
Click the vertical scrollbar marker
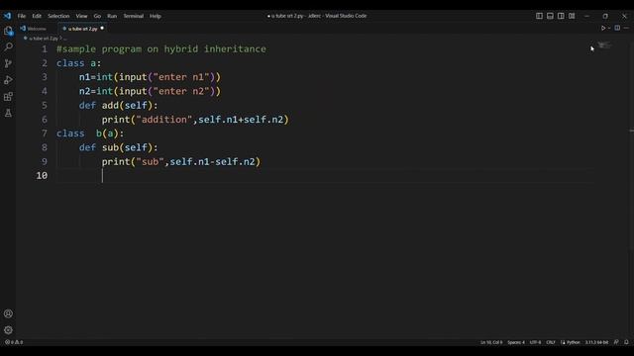(631, 131)
